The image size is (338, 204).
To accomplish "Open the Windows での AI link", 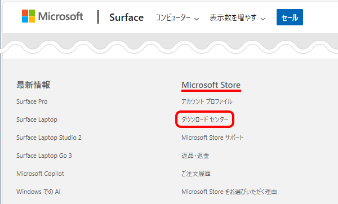I will pyautogui.click(x=38, y=192).
